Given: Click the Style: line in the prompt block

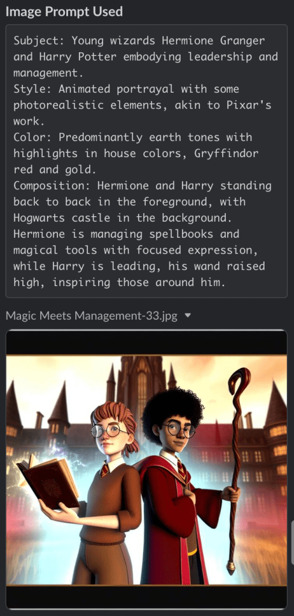Looking at the screenshot, I should pos(126,89).
